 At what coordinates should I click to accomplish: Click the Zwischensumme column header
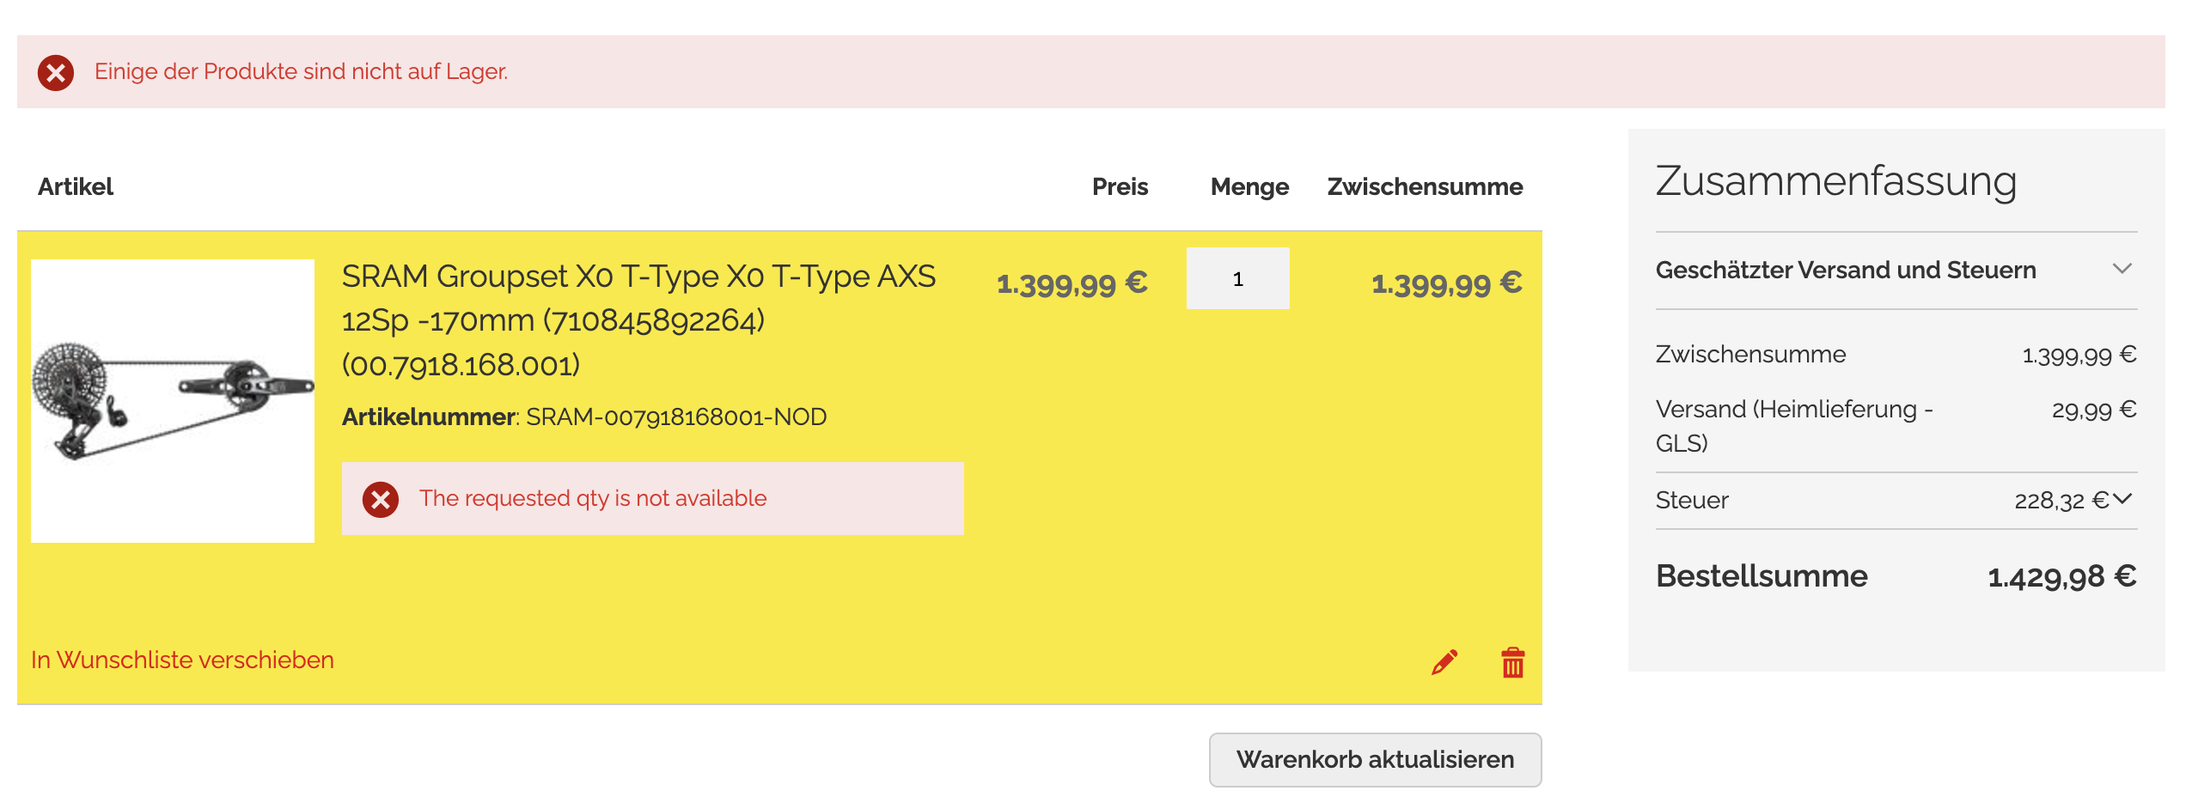(x=1424, y=186)
